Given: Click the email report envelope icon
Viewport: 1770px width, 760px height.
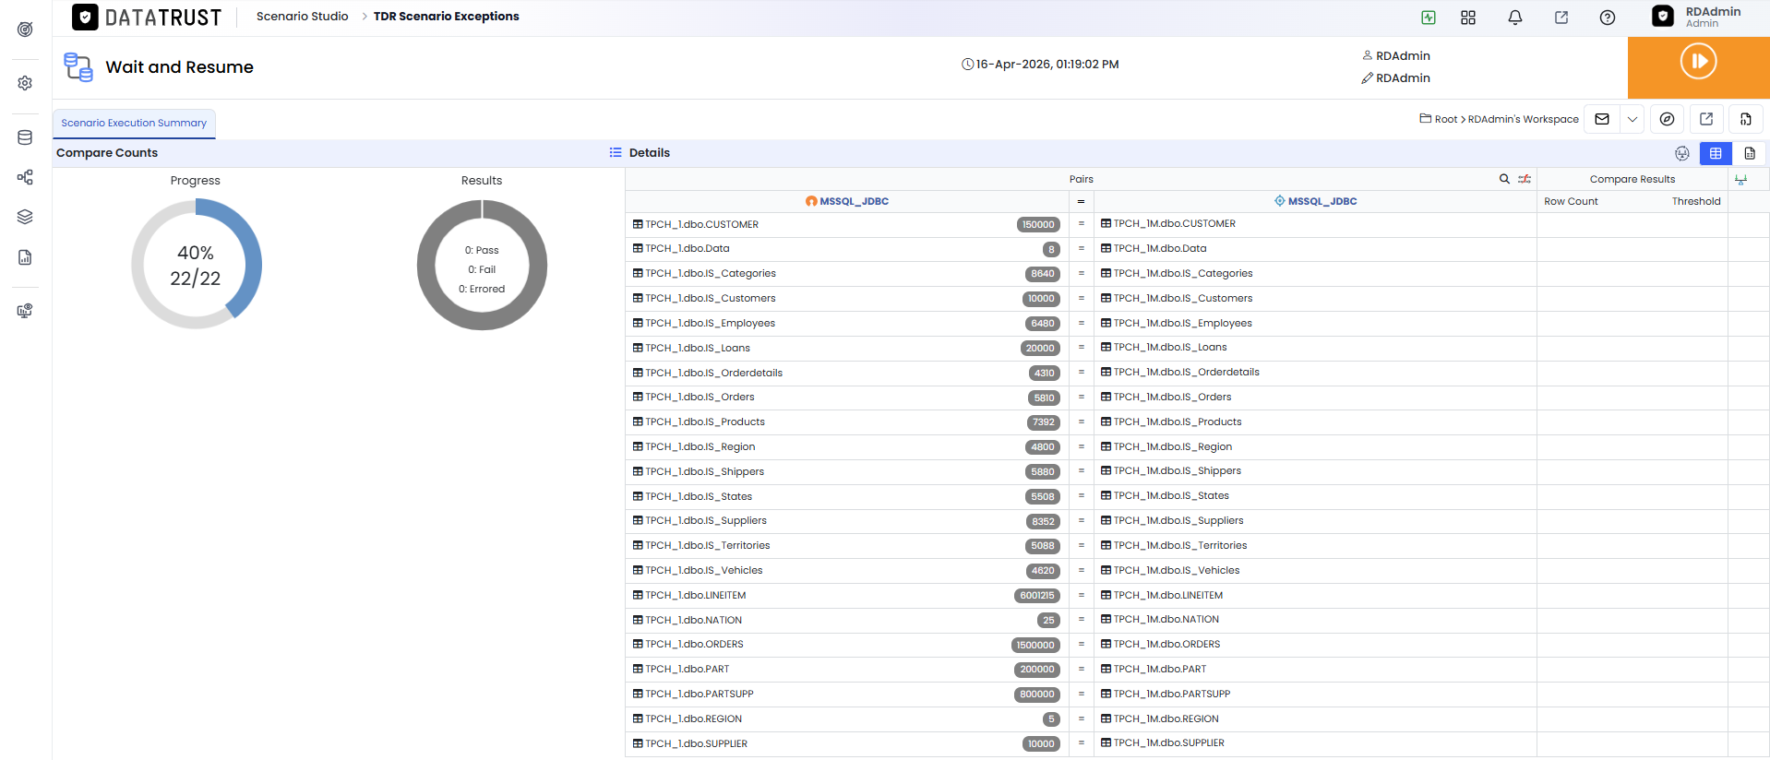Looking at the screenshot, I should pyautogui.click(x=1602, y=119).
